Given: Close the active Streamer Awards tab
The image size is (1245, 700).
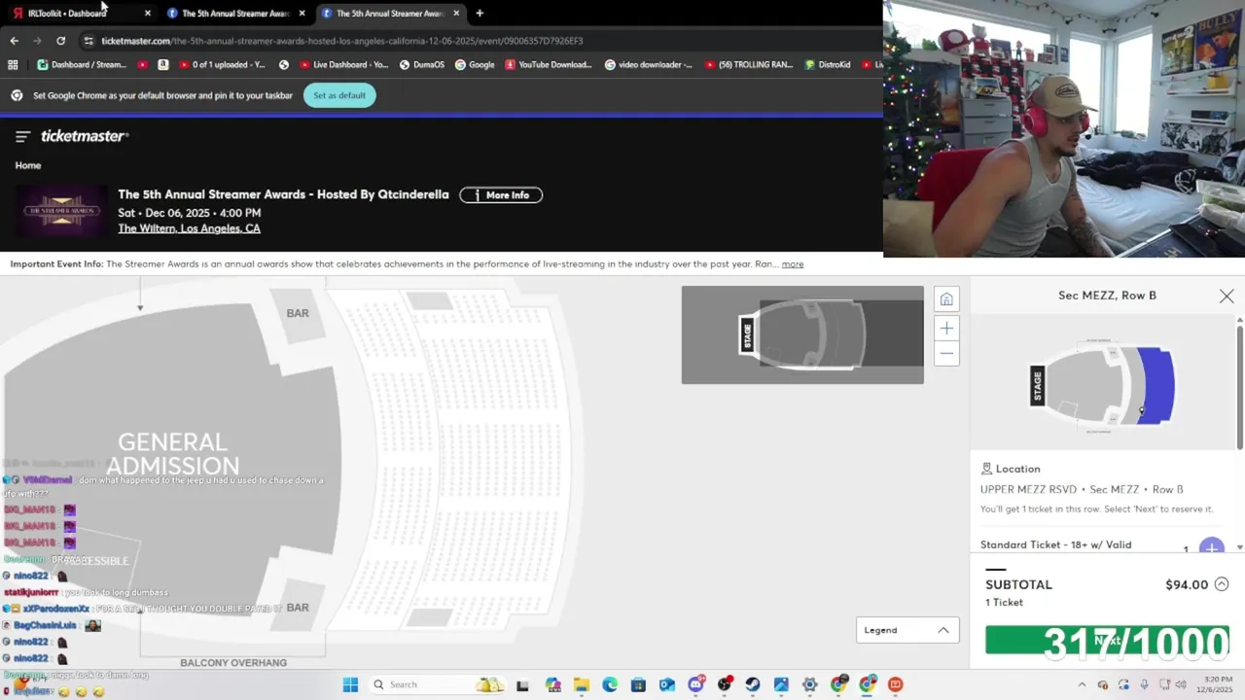Looking at the screenshot, I should 456,14.
